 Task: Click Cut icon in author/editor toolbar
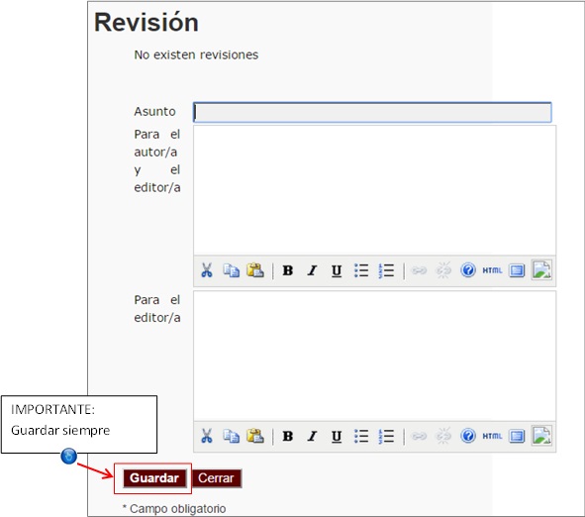point(207,270)
